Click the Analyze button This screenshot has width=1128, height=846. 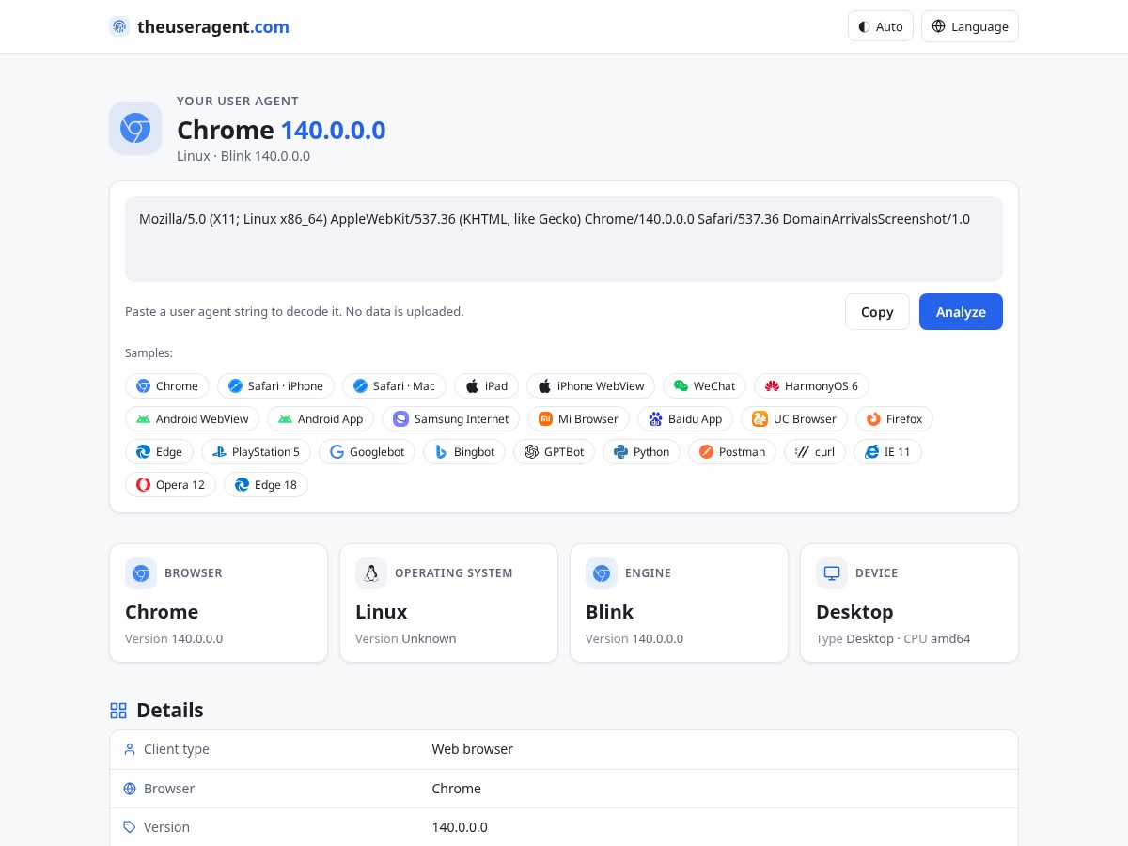[961, 312]
